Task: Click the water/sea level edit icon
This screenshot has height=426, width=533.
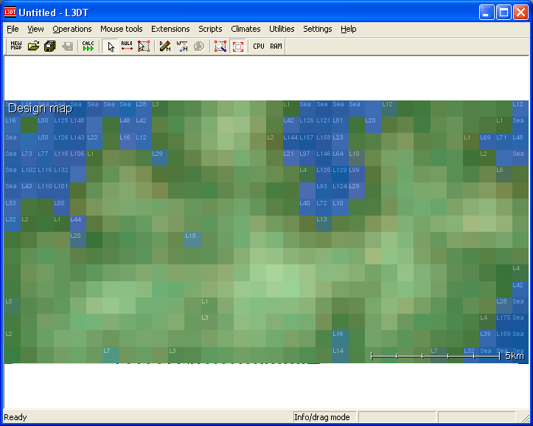Action: pos(183,46)
